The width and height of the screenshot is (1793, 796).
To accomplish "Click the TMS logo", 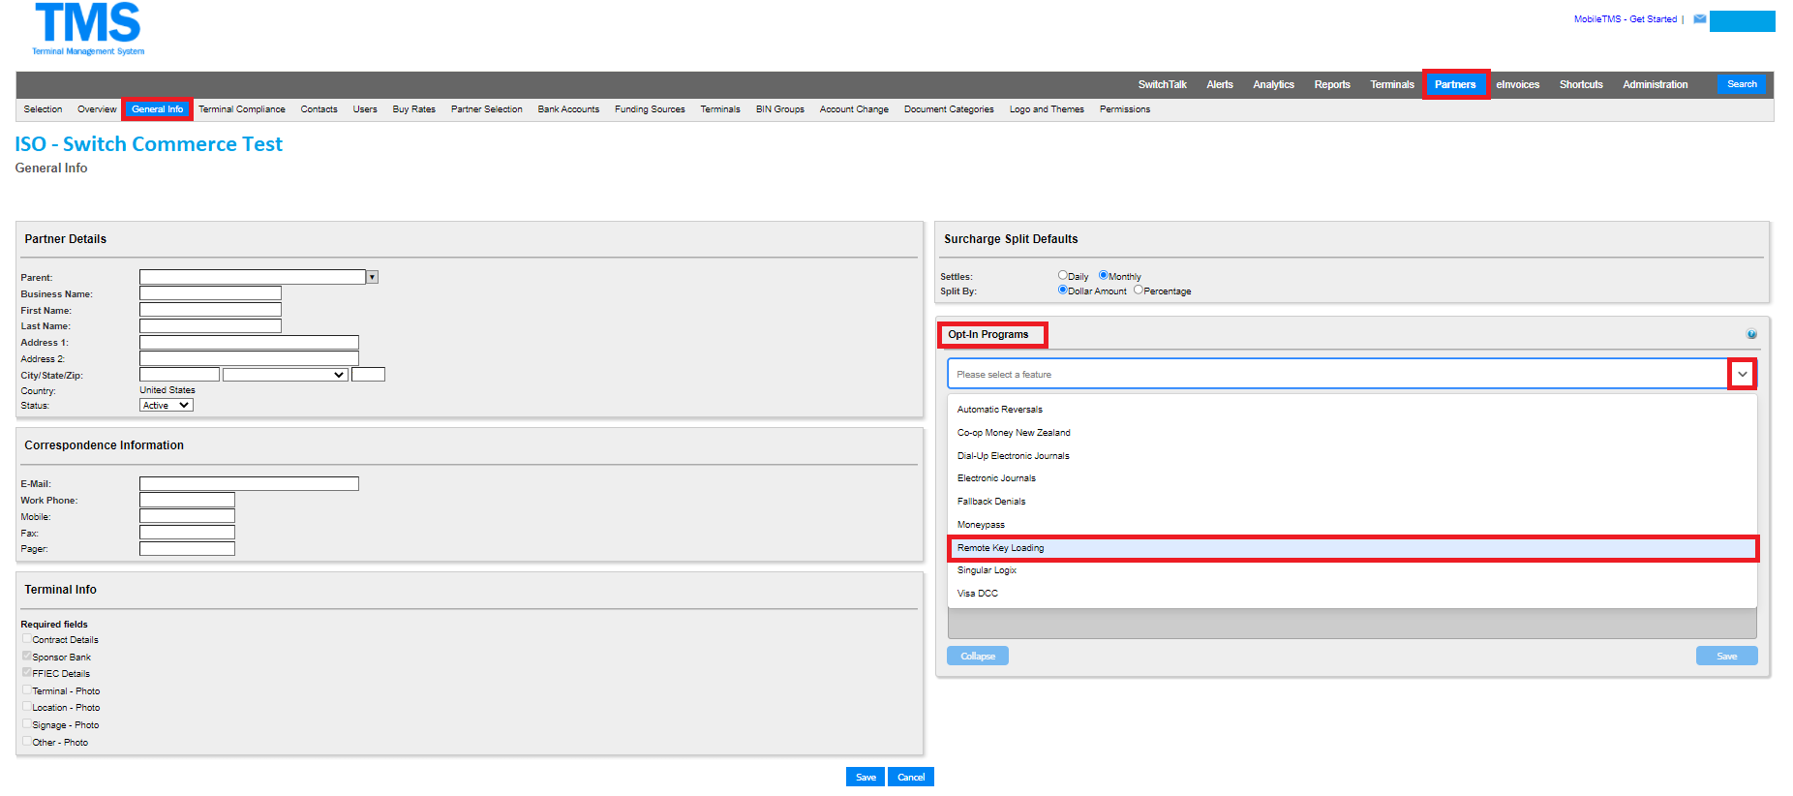I will click(x=88, y=30).
